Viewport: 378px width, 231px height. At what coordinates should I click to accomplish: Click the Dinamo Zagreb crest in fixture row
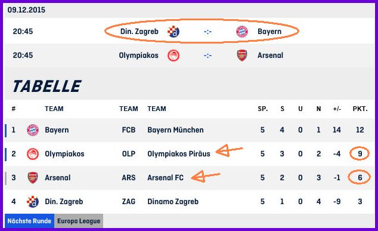click(x=173, y=32)
